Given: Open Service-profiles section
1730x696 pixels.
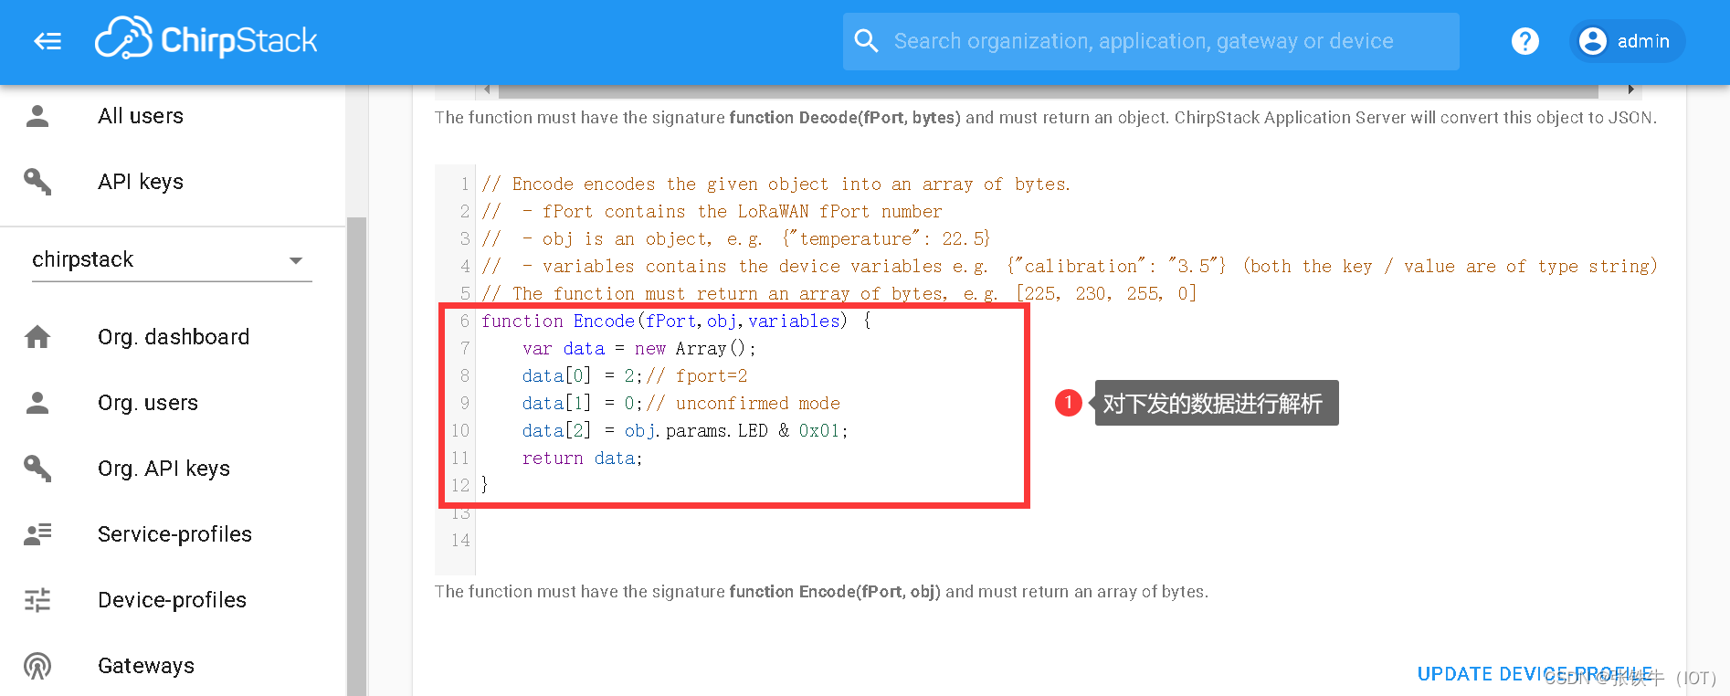Looking at the screenshot, I should click(173, 534).
